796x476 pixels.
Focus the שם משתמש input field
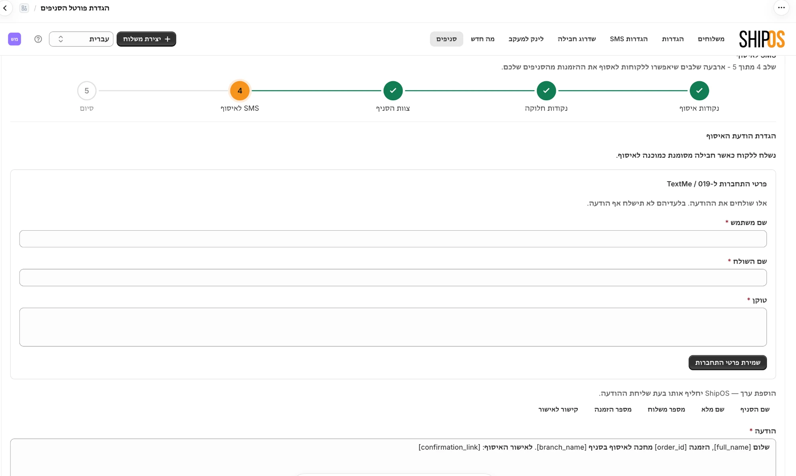tap(393, 239)
